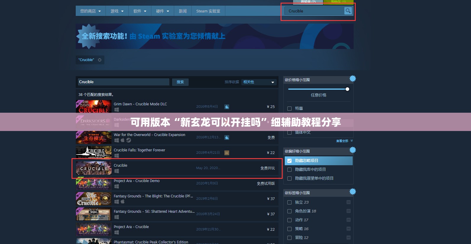This screenshot has width=471, height=244.
Task: Click the Windows icon under War for the Overworld
Action: [x=117, y=140]
